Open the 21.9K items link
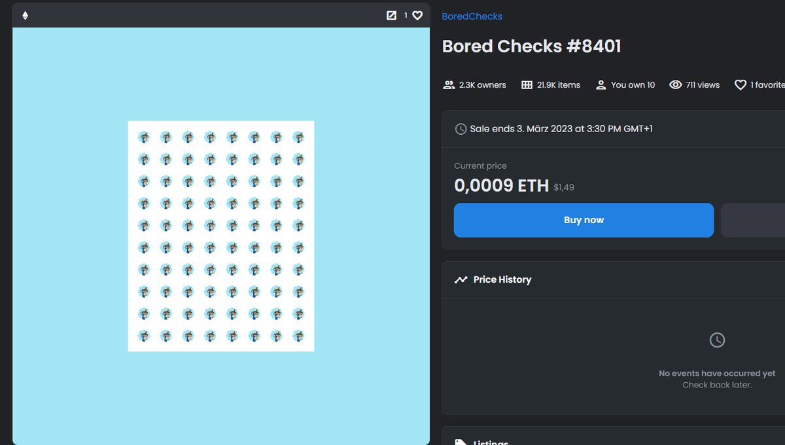 [559, 85]
